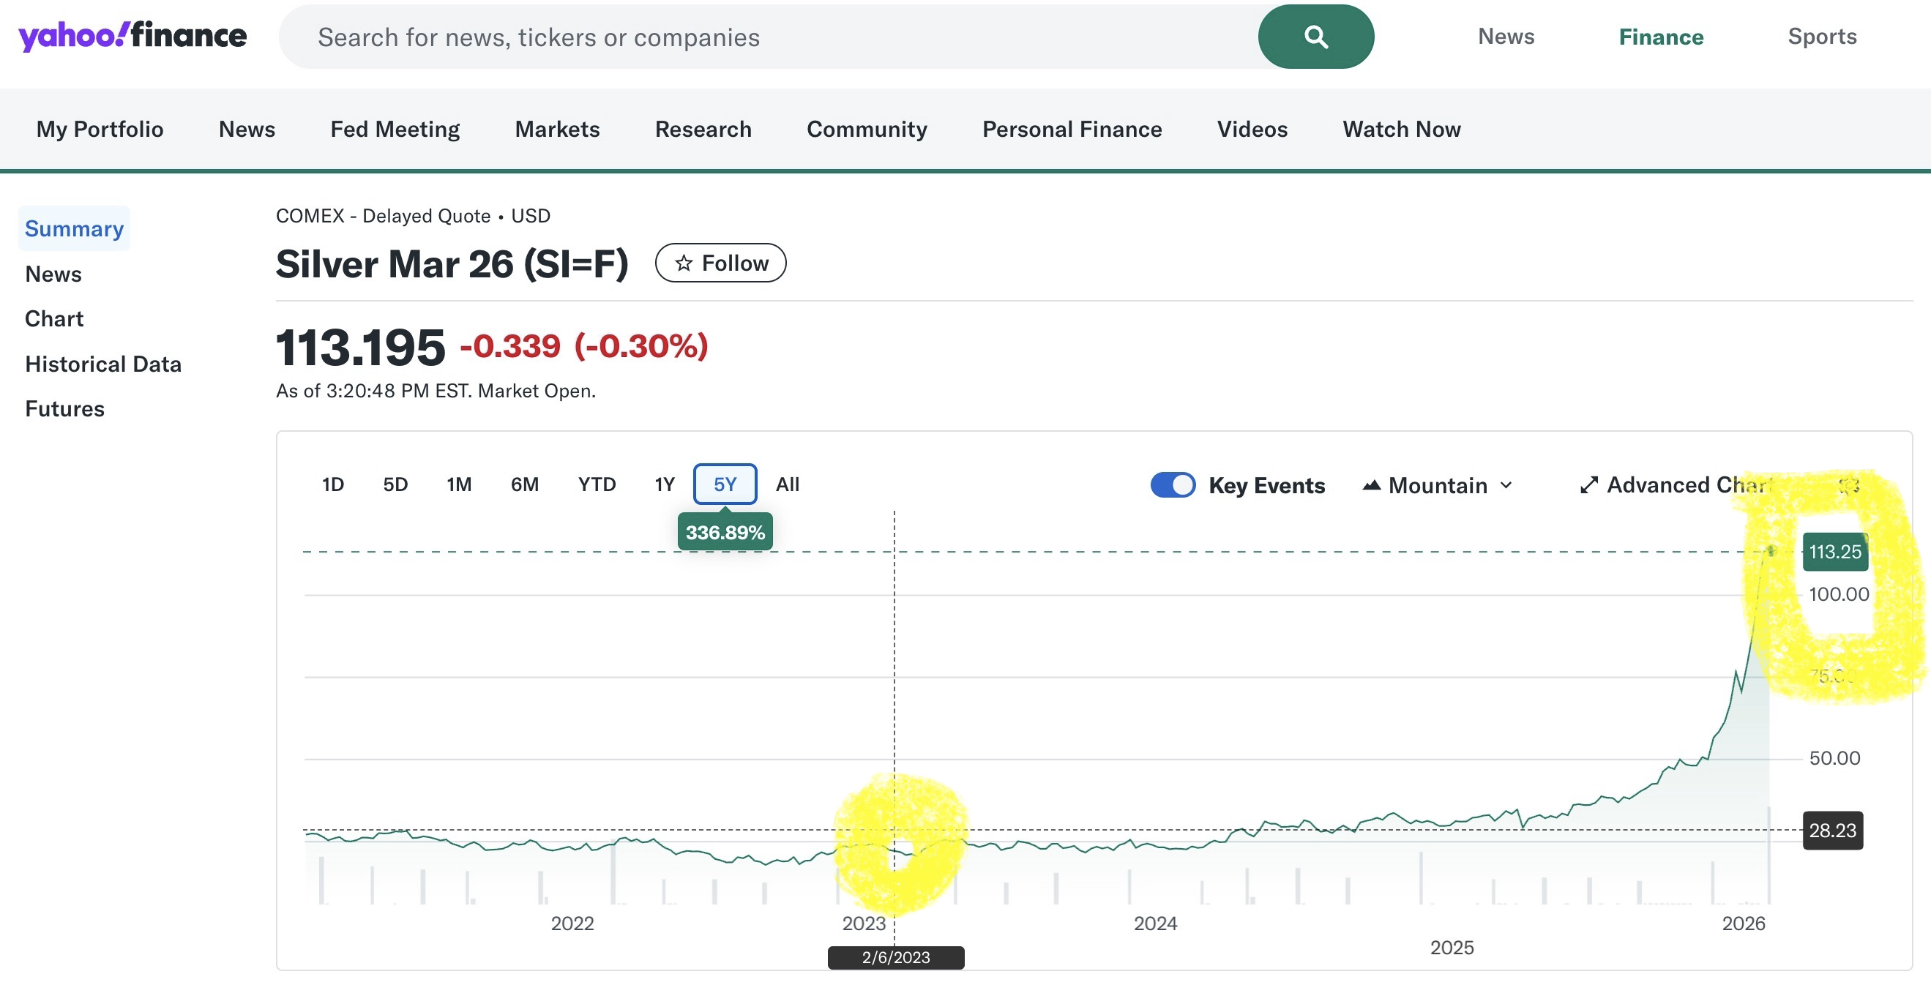This screenshot has width=1931, height=985.
Task: Open the Markets menu
Action: 557,129
